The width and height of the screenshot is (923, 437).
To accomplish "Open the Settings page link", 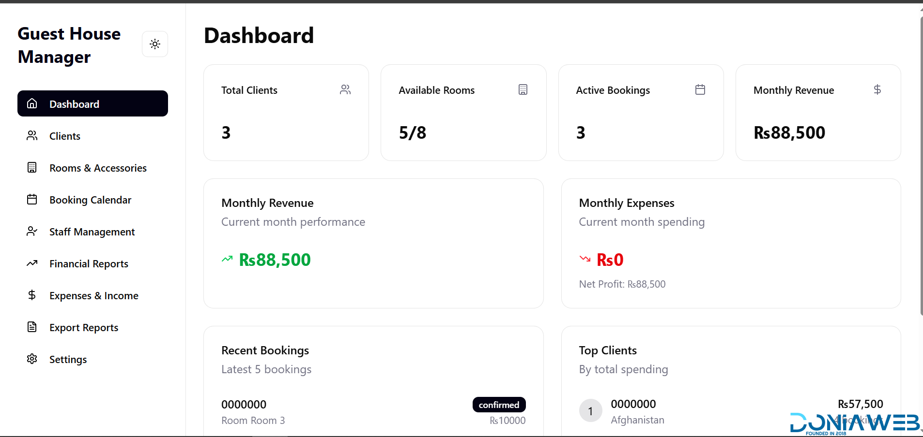I will click(x=68, y=360).
